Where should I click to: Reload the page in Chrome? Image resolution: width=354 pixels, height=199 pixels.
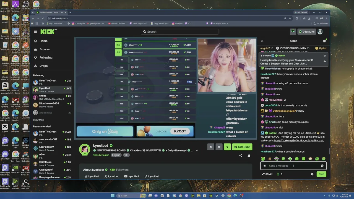(x=43, y=18)
